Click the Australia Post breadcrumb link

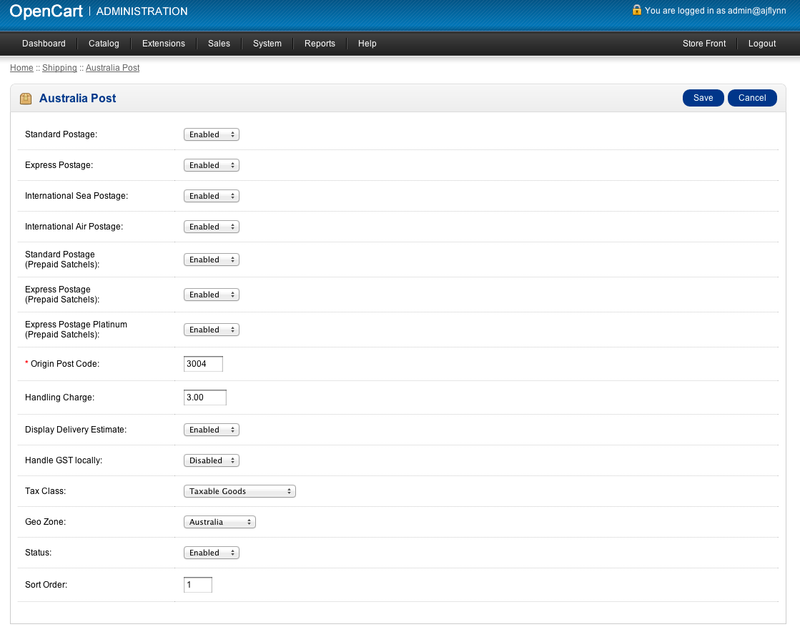point(113,68)
